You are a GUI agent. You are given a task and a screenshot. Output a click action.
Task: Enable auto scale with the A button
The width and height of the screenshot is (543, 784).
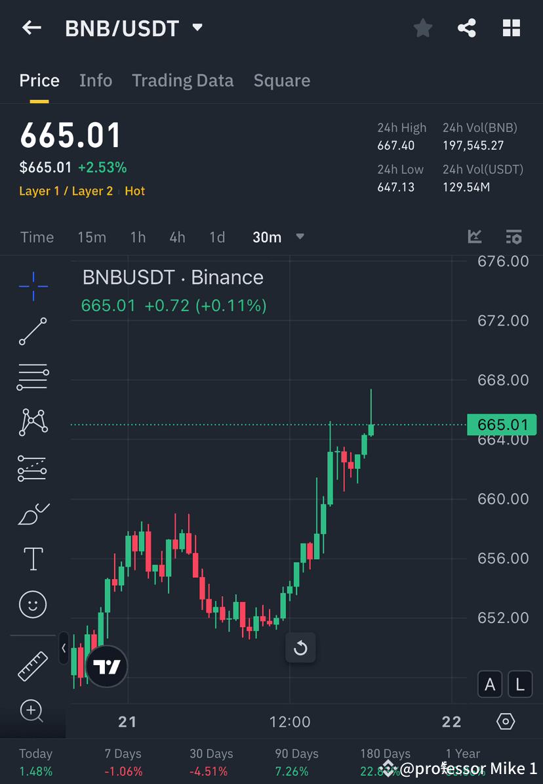[x=490, y=684]
